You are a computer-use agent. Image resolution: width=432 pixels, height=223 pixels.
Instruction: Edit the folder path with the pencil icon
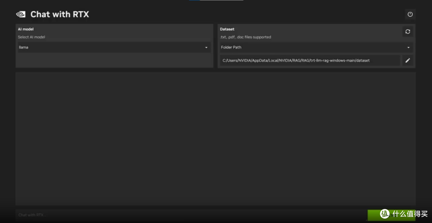pyautogui.click(x=408, y=60)
